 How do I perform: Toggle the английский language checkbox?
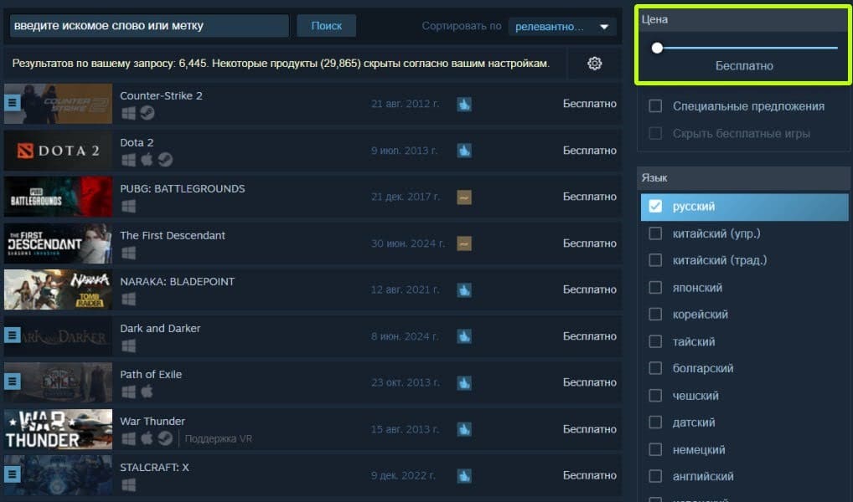pyautogui.click(x=655, y=476)
